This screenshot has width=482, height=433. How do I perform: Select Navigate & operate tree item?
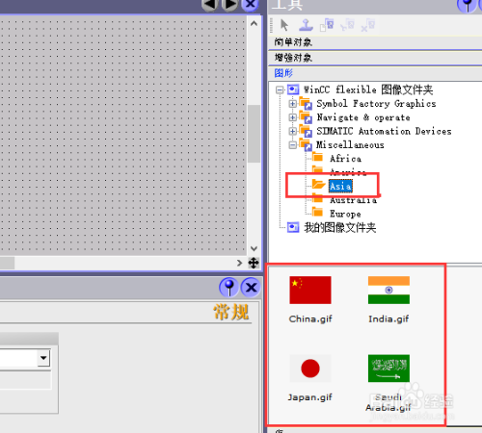point(363,117)
